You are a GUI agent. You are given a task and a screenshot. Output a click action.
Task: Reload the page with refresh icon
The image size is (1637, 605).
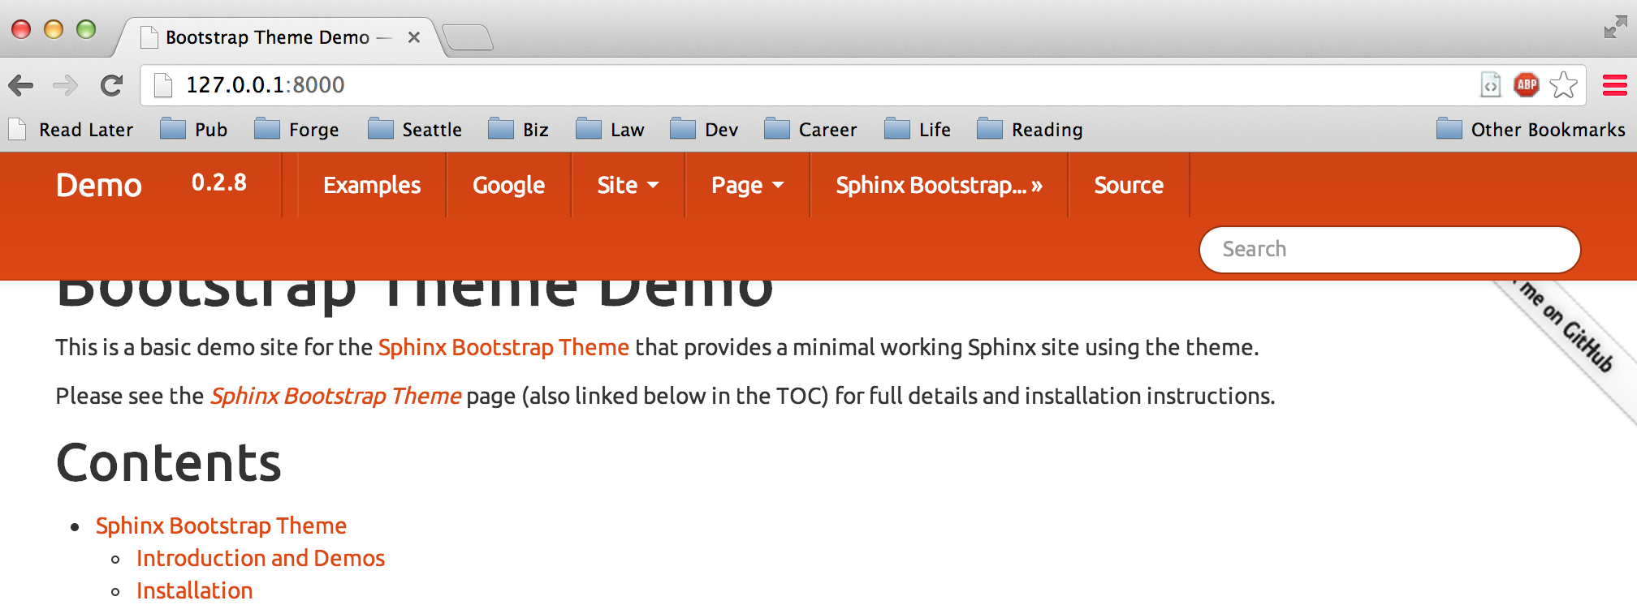[x=111, y=85]
